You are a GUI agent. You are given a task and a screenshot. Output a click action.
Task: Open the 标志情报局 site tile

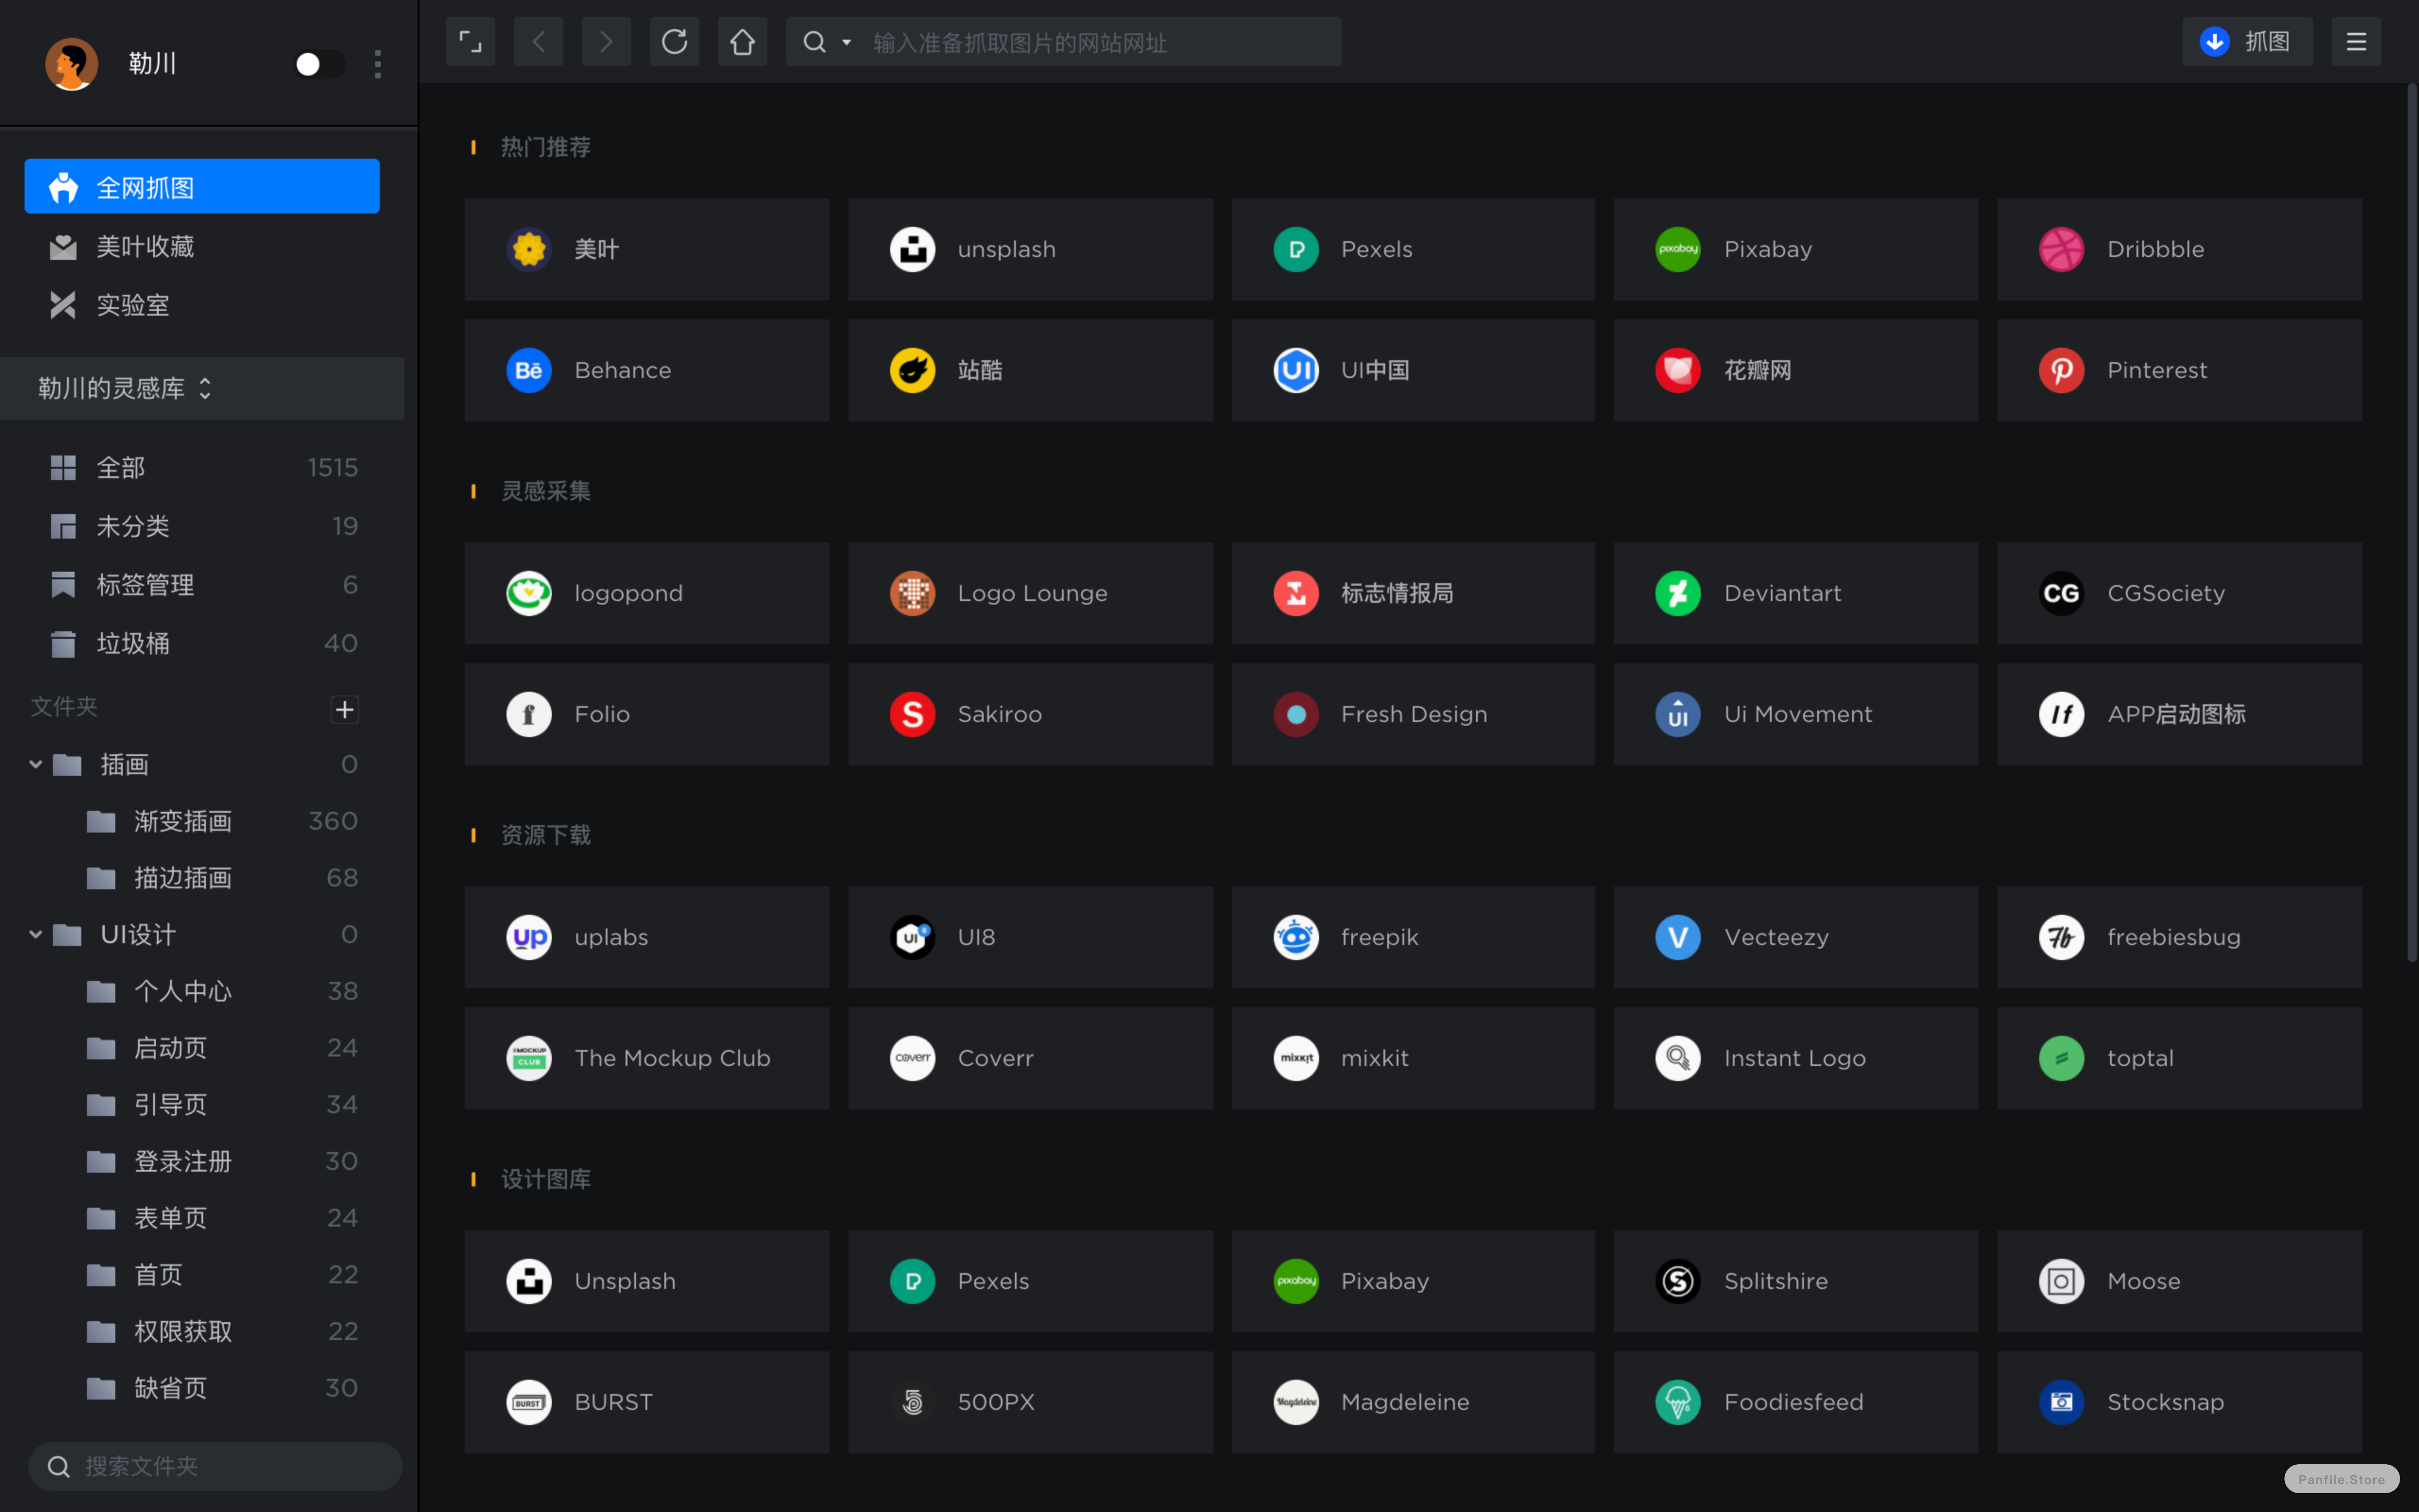(x=1414, y=593)
